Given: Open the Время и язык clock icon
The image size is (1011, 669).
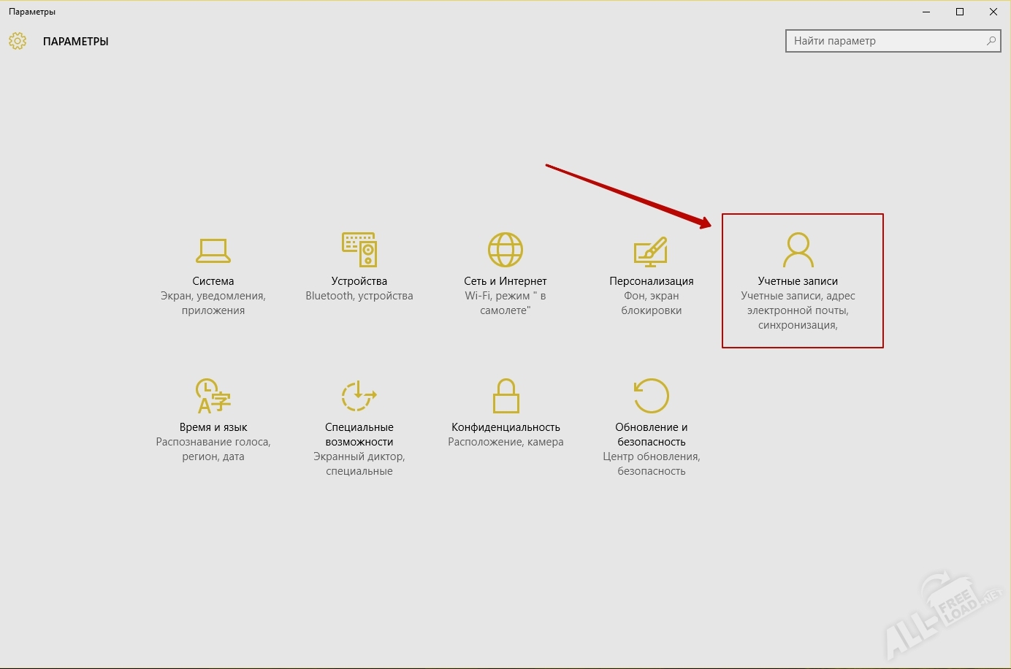Looking at the screenshot, I should 213,396.
